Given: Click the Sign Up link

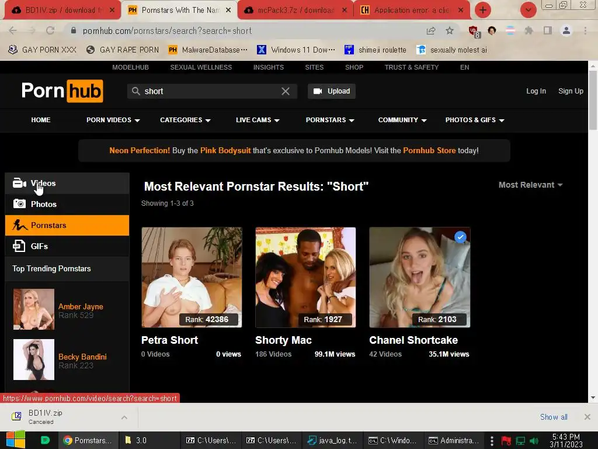Looking at the screenshot, I should [x=571, y=91].
